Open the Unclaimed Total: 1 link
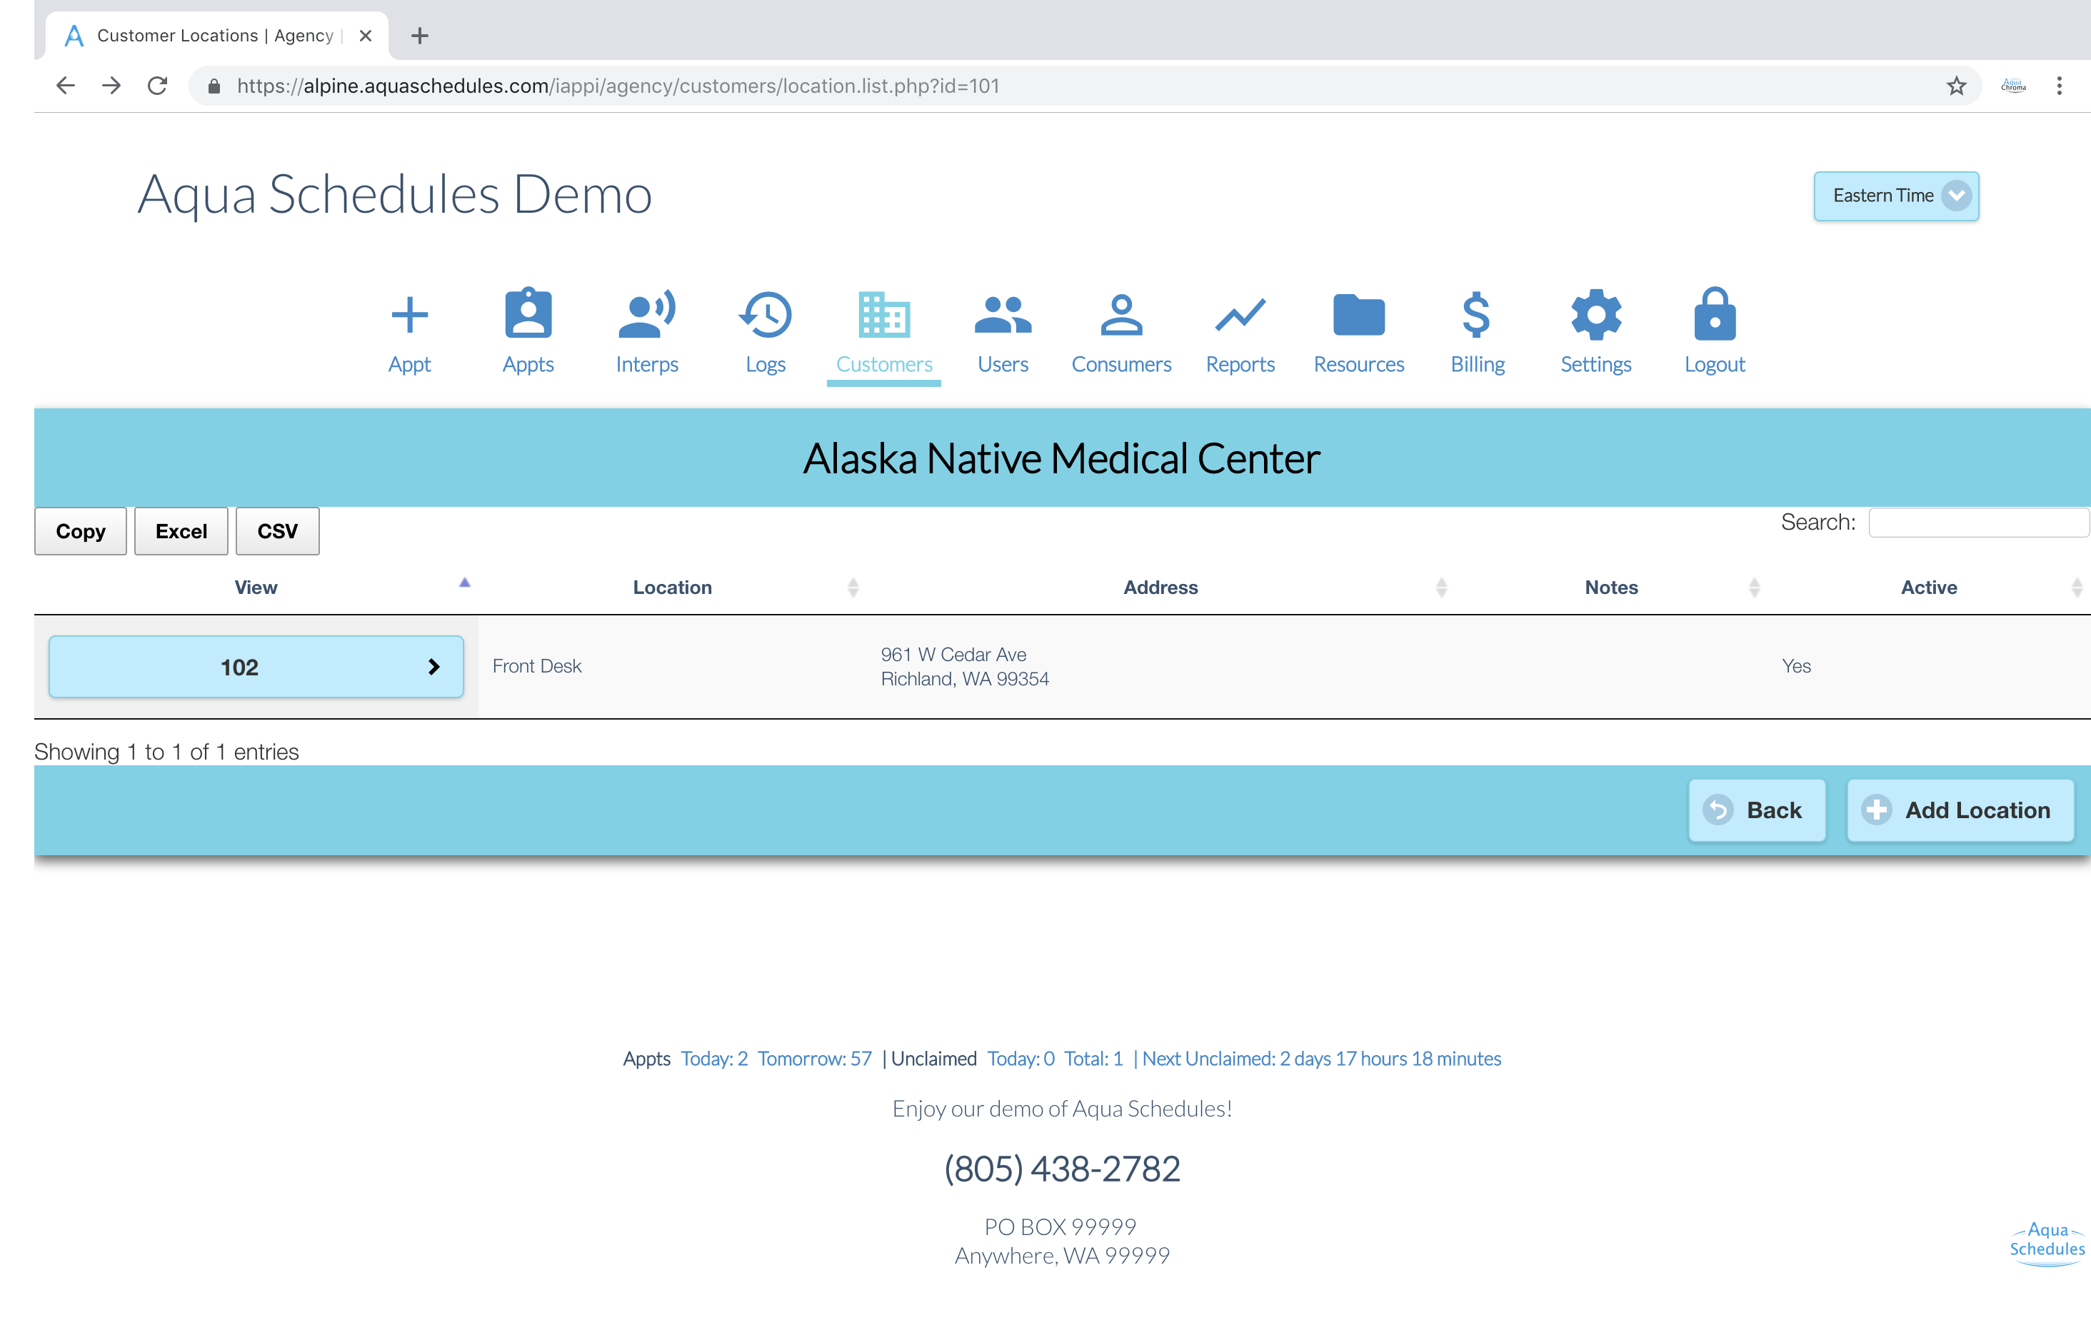Viewport: 2091px width, 1325px height. pyautogui.click(x=1093, y=1059)
